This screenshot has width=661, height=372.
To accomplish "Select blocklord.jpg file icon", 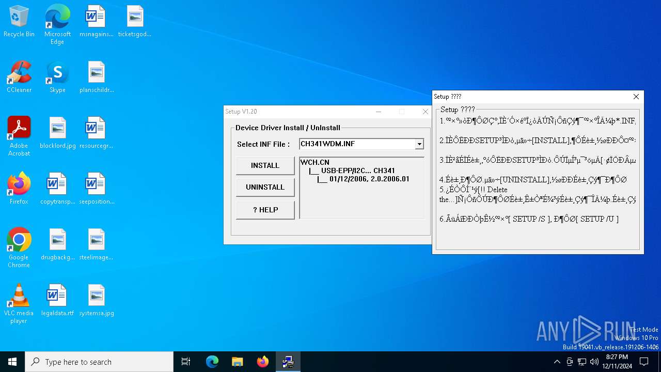I will click(58, 133).
